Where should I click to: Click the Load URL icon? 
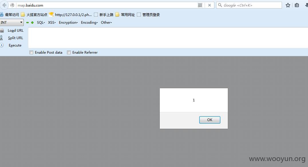2,31
